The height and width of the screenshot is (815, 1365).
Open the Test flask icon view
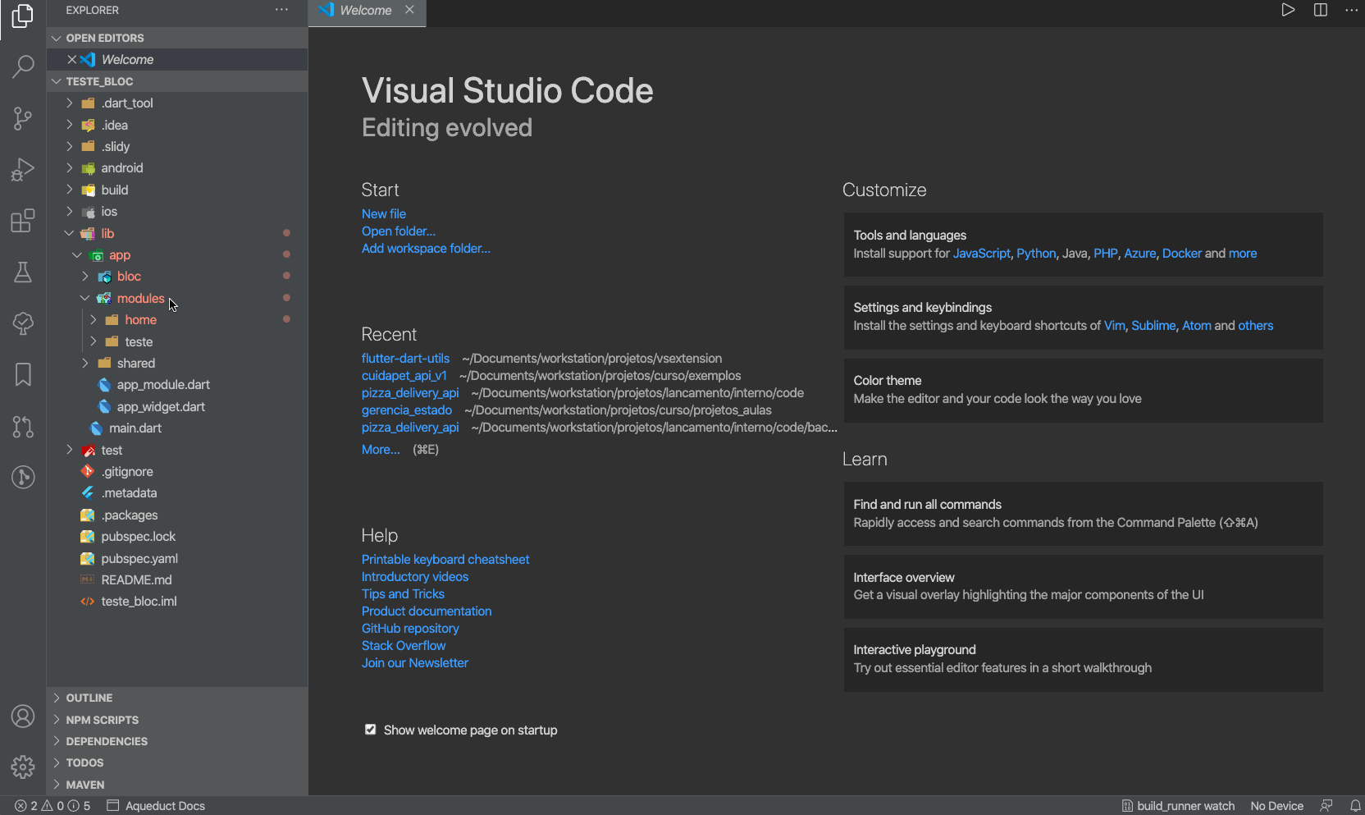pos(23,272)
